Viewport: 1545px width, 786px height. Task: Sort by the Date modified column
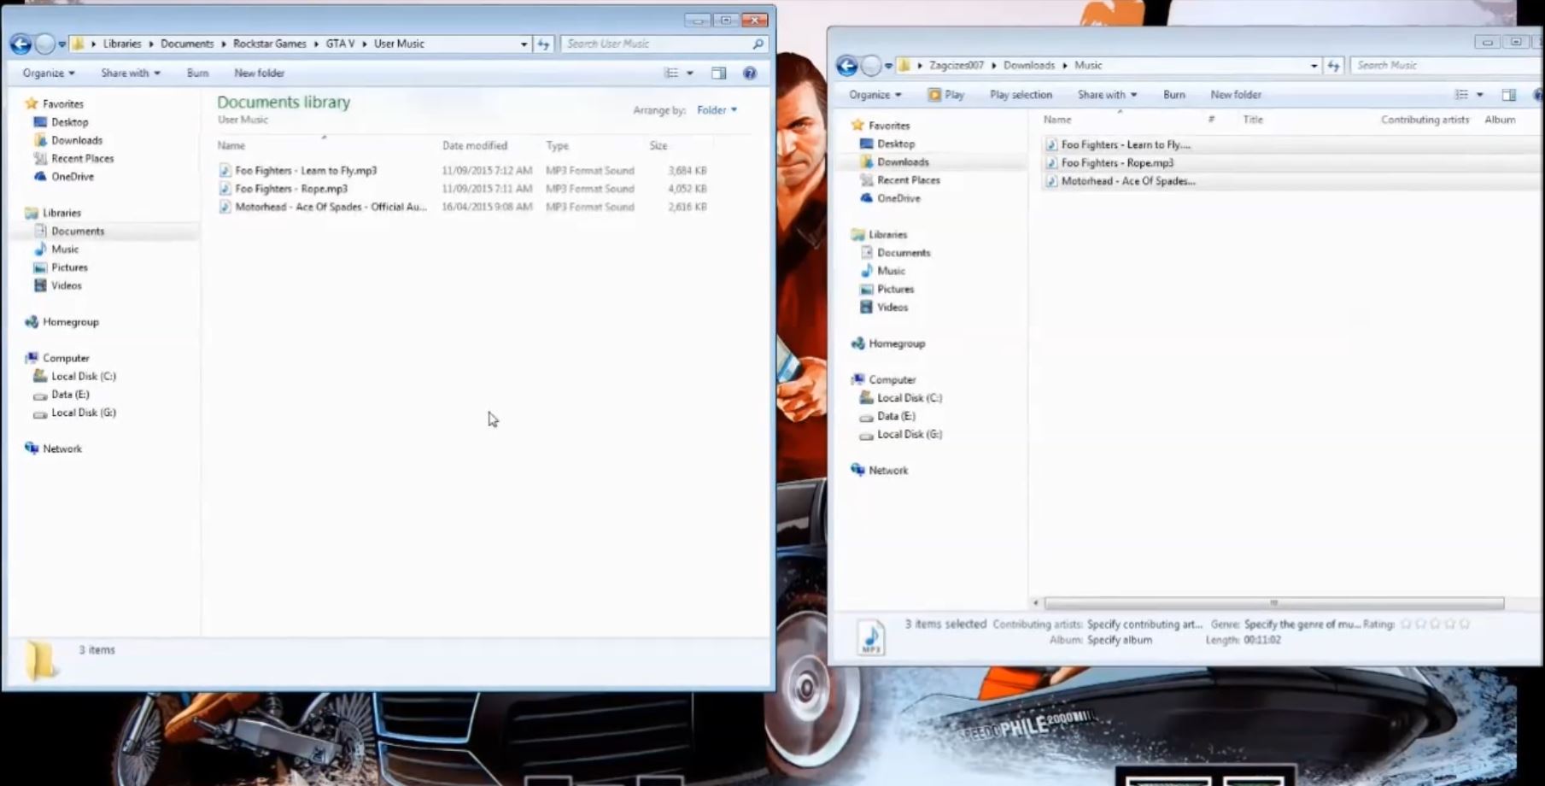475,146
